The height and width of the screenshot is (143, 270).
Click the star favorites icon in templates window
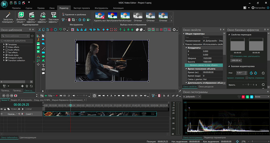click(32, 36)
